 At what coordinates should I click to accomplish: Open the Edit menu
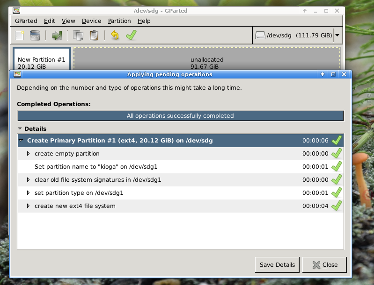(x=49, y=21)
